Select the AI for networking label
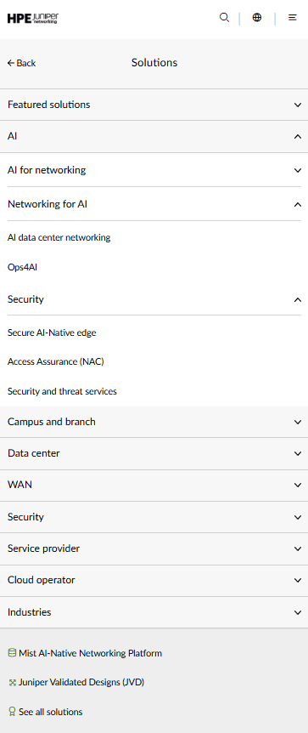 [x=47, y=170]
